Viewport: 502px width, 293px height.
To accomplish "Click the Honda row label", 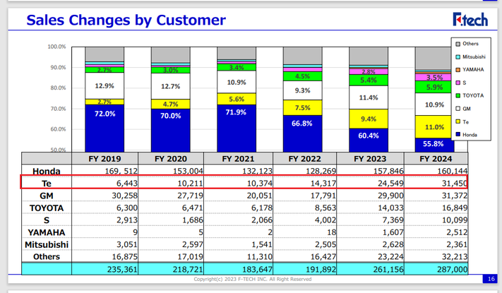I will [x=47, y=172].
